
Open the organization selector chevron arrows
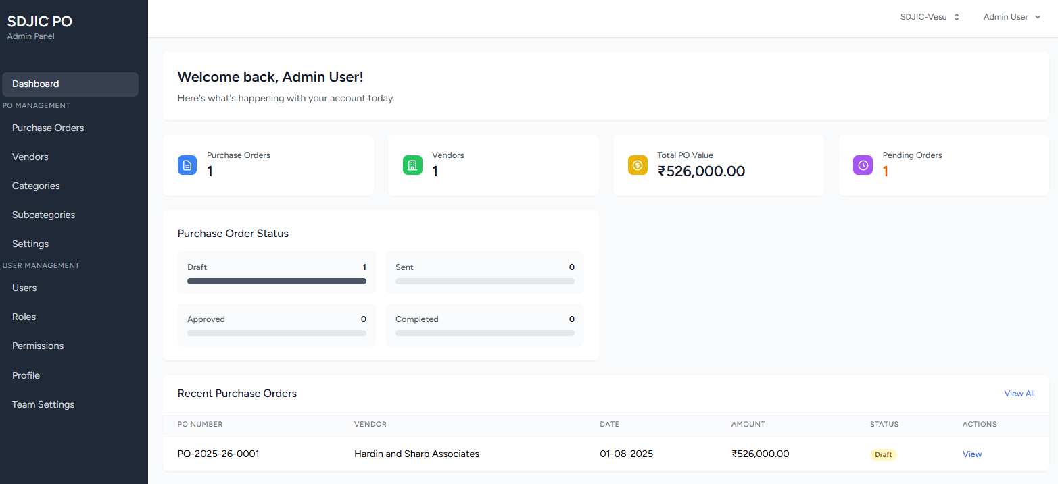point(957,16)
